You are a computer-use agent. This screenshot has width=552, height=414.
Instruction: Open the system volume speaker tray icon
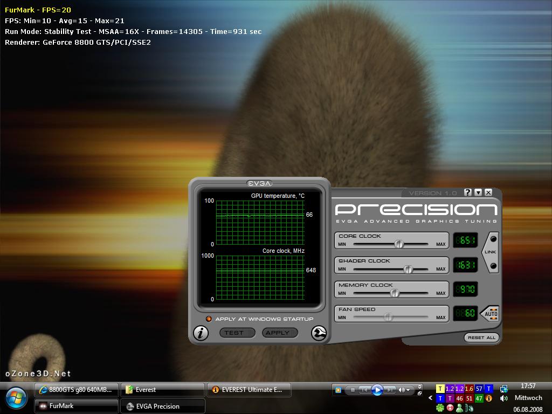503,398
